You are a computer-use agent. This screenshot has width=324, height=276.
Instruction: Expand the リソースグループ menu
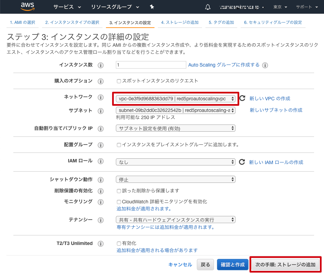[115, 7]
